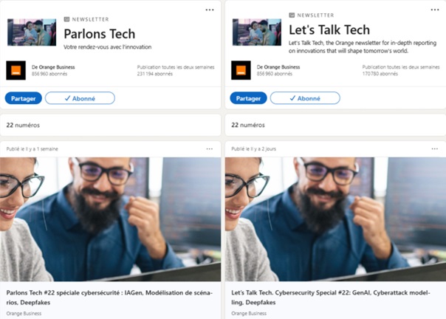The image size is (446, 319).
Task: Click newsletter icon above Parlons Tech title
Action: tap(66, 19)
